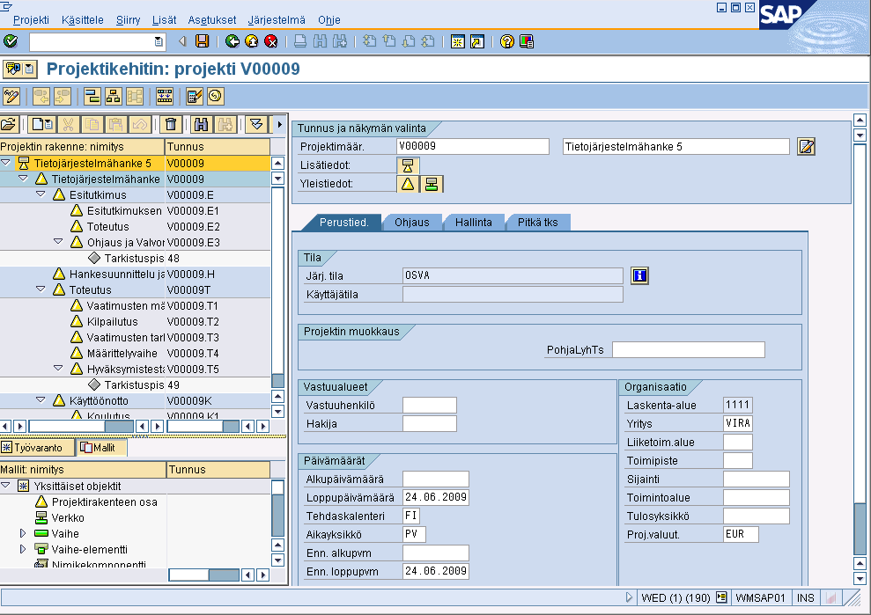Click the WBS triangle icon next to Yleistiedot
871x615 pixels.
coord(408,184)
